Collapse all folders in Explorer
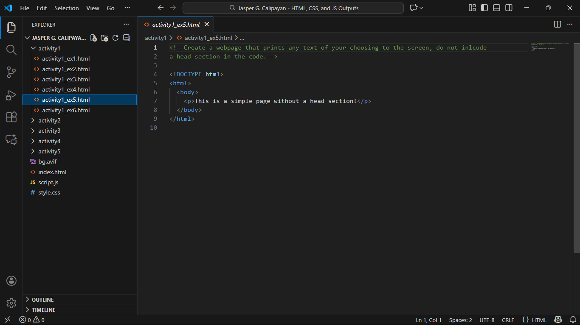The width and height of the screenshot is (580, 325). pyautogui.click(x=127, y=38)
